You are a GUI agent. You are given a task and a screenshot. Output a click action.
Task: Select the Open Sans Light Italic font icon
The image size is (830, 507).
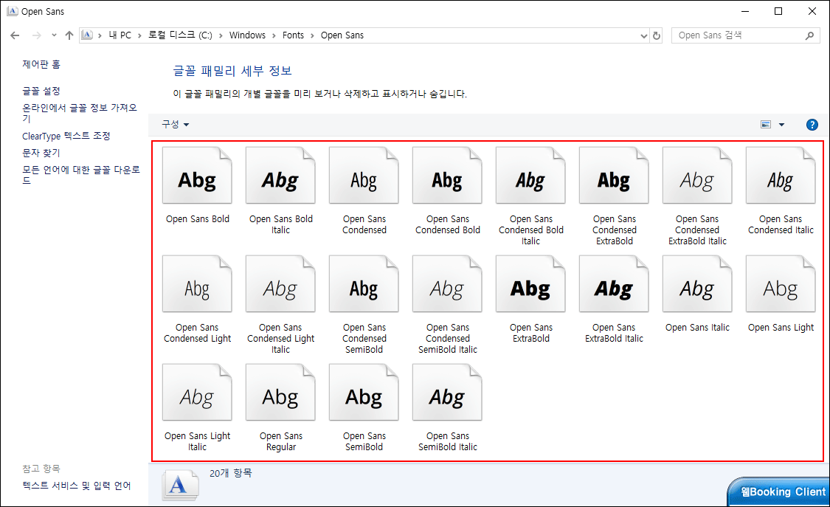click(x=197, y=393)
